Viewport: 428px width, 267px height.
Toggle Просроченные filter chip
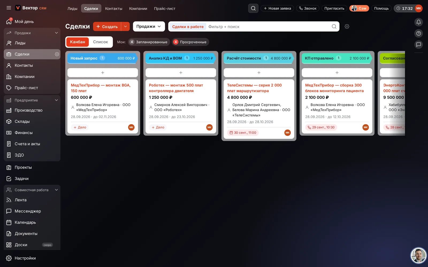pyautogui.click(x=190, y=42)
